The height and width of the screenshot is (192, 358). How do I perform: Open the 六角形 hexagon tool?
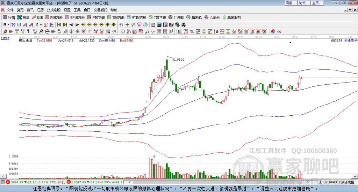[212, 17]
